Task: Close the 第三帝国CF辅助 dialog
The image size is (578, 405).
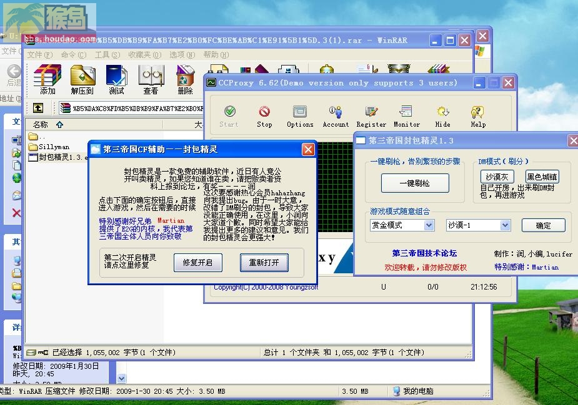Action: point(308,150)
